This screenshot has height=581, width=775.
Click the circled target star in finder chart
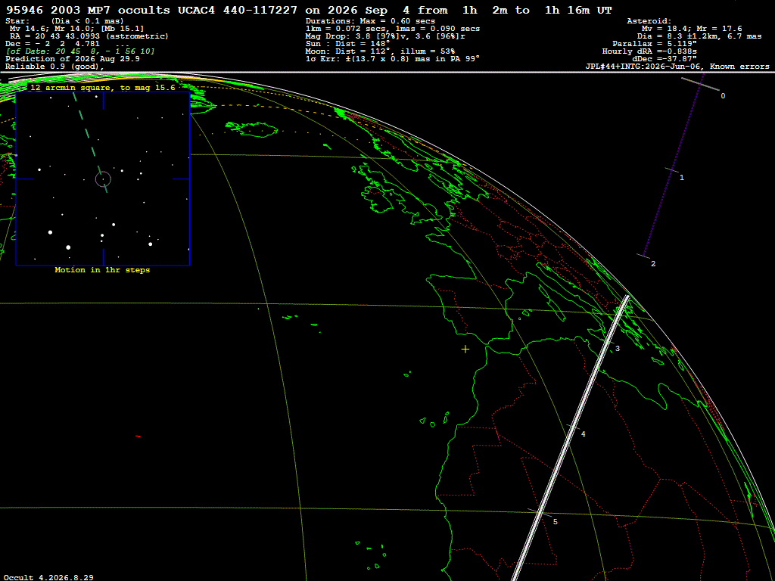(103, 179)
